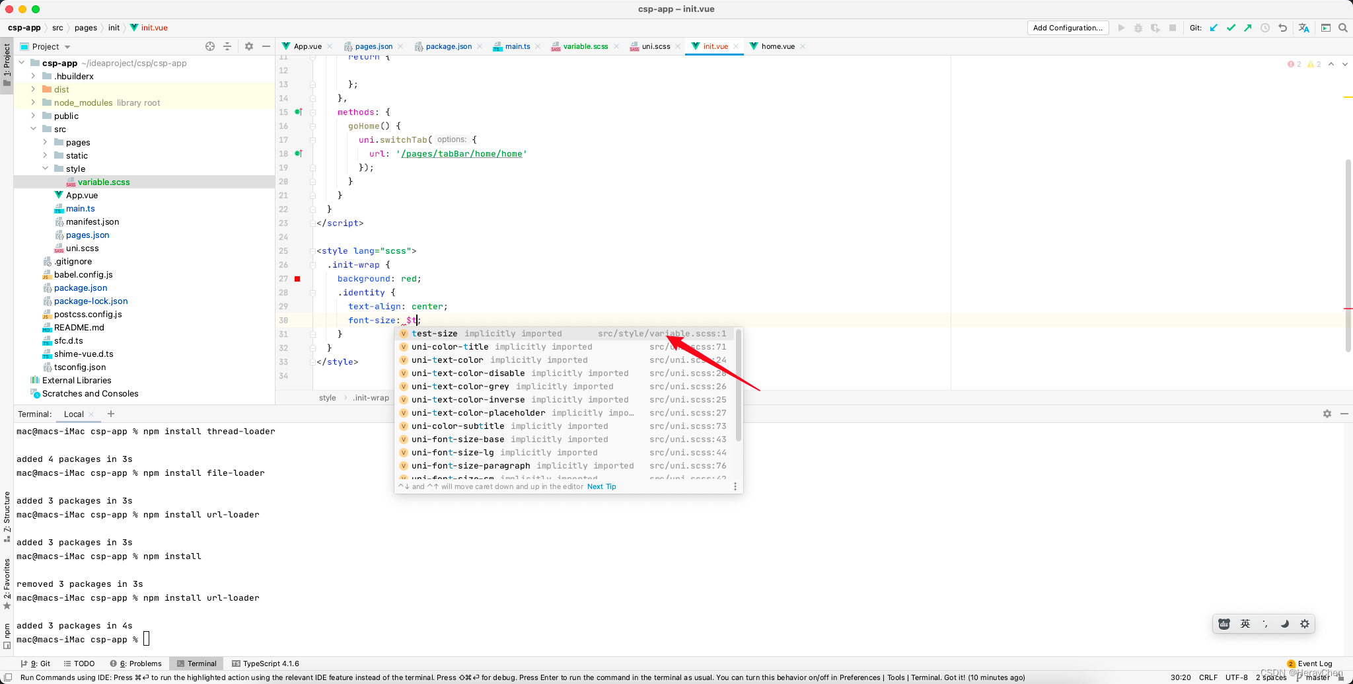The height and width of the screenshot is (684, 1353).
Task: Add new terminal session plus icon
Action: (x=111, y=414)
